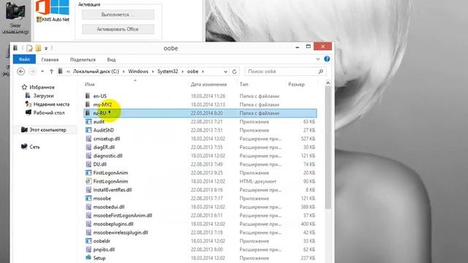Select the msoobeFirstLogonAnim.dll file
468x263 pixels.
pyautogui.click(x=123, y=216)
